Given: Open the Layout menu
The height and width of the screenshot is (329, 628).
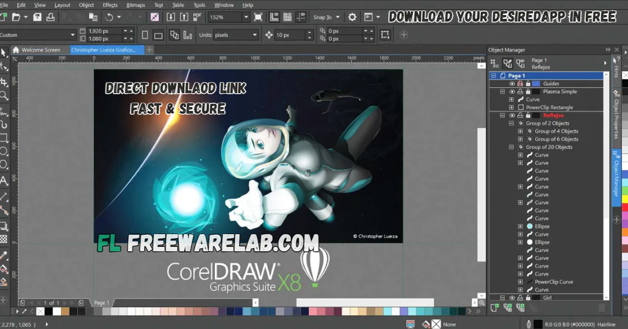Looking at the screenshot, I should (x=62, y=5).
